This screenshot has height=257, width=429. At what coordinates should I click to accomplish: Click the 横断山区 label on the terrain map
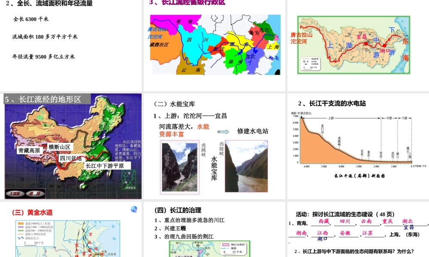pos(60,147)
